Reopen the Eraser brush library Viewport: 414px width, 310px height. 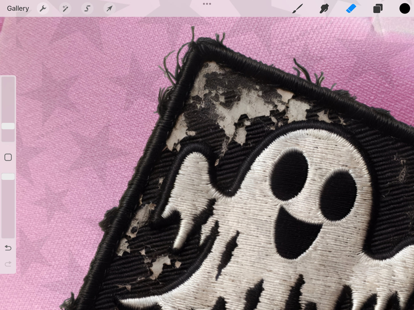click(351, 8)
